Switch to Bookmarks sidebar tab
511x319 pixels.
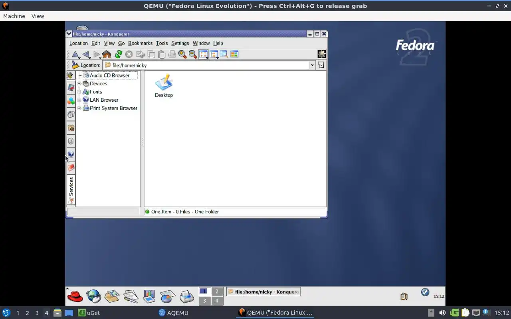pyautogui.click(x=71, y=88)
